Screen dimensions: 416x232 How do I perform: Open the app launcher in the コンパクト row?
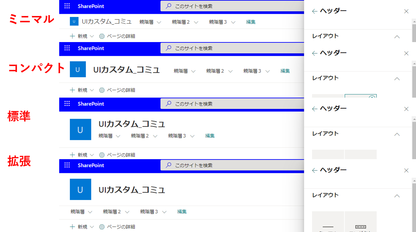tap(67, 48)
